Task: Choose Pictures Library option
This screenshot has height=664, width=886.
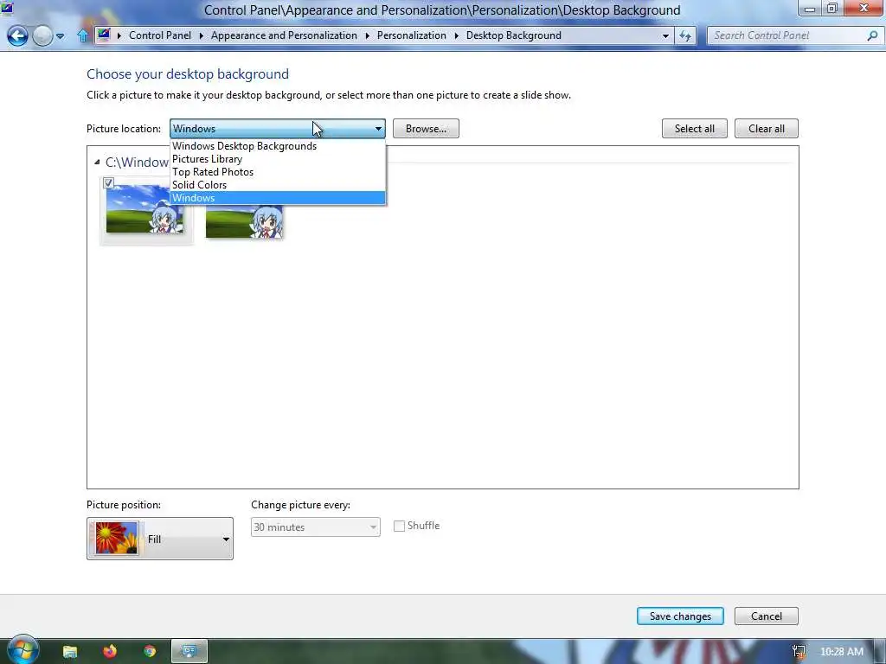Action: pyautogui.click(x=278, y=159)
